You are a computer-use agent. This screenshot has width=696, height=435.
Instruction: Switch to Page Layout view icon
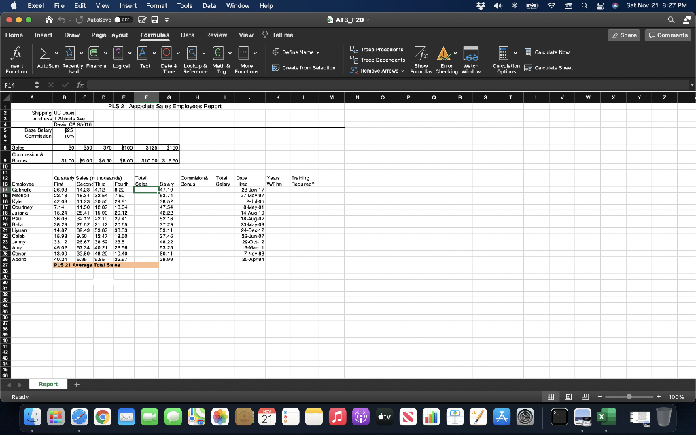568,396
